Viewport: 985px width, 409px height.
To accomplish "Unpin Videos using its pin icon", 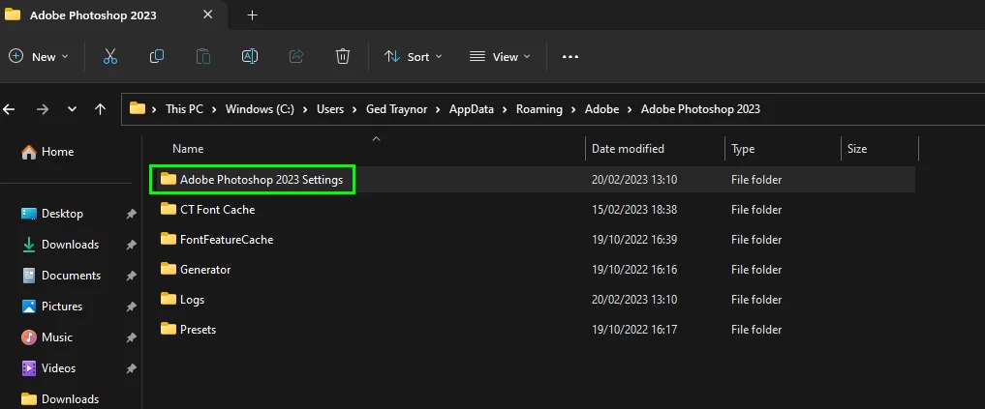I will pos(131,368).
